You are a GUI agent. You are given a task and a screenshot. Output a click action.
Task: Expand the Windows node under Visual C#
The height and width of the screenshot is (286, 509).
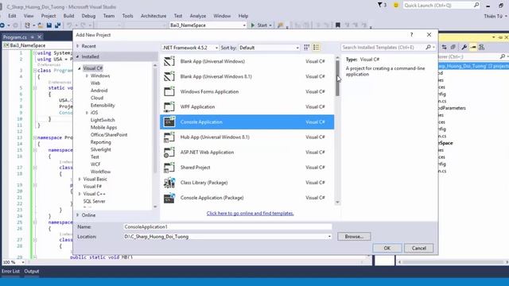click(87, 76)
